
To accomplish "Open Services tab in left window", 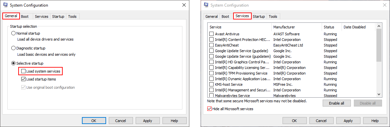I will [41, 16].
